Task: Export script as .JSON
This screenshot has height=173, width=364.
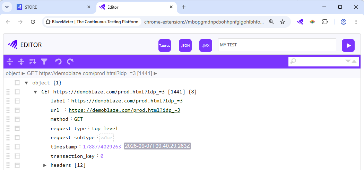Action: [185, 45]
